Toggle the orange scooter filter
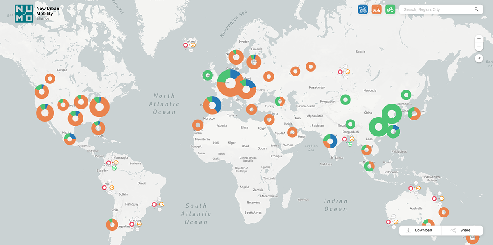This screenshot has height=245, width=493. [376, 9]
